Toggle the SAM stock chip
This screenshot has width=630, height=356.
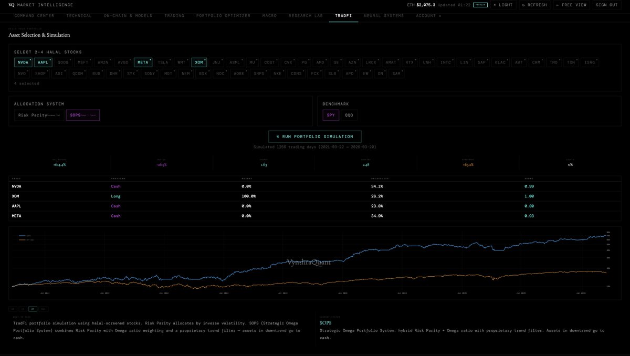point(396,74)
